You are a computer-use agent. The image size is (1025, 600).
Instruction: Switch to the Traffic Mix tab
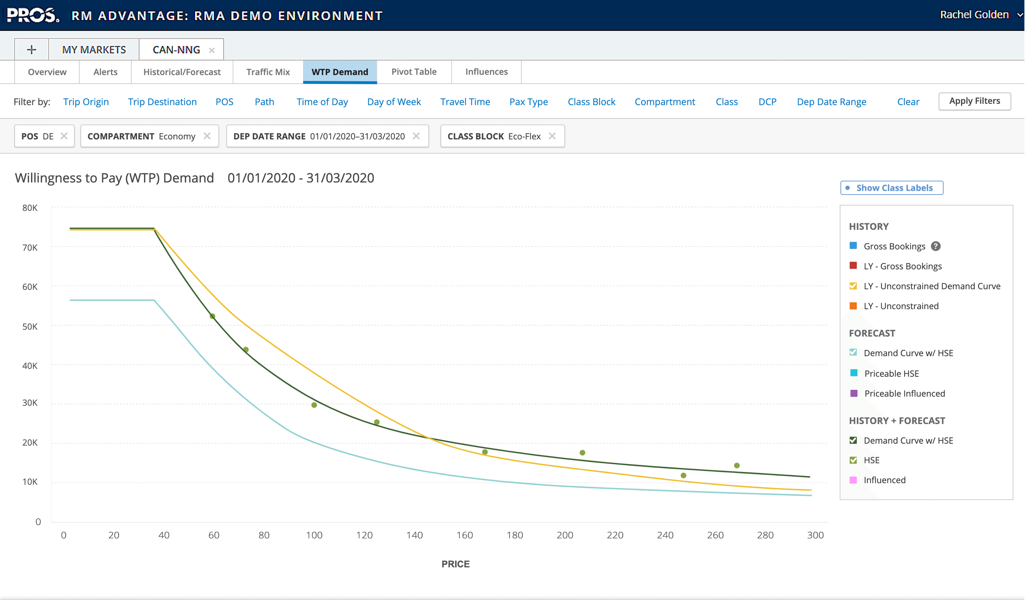[267, 72]
